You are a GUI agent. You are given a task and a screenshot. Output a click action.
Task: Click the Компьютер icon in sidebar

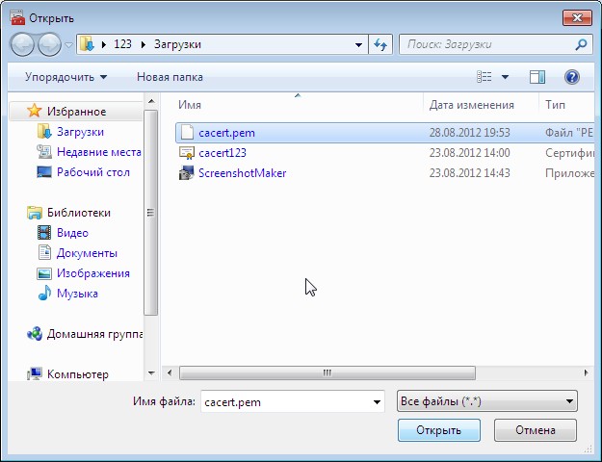pyautogui.click(x=35, y=373)
